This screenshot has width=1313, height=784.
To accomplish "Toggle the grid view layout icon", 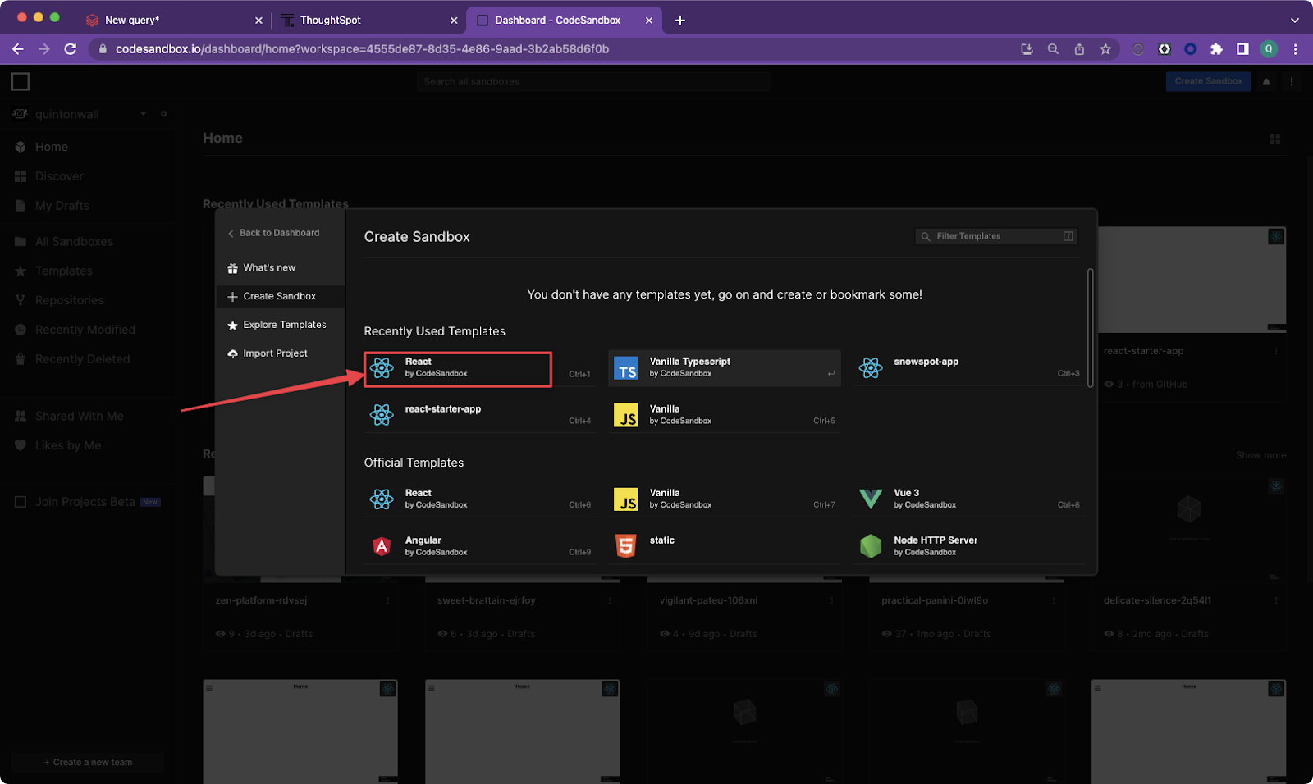I will point(1274,139).
